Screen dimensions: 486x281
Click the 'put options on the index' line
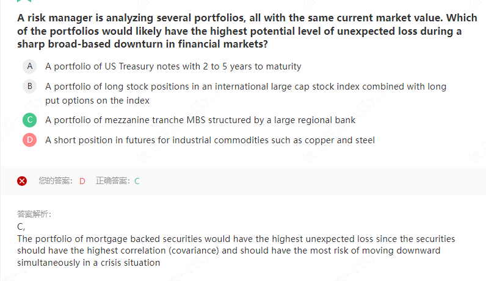point(97,101)
